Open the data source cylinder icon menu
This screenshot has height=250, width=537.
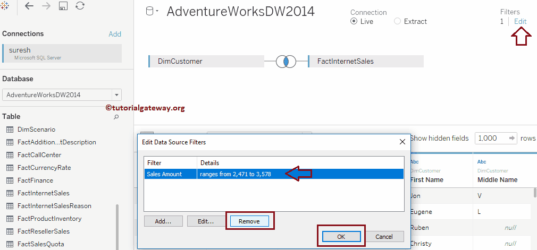152,12
